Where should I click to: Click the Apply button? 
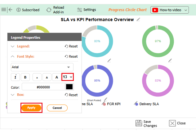point(31,108)
